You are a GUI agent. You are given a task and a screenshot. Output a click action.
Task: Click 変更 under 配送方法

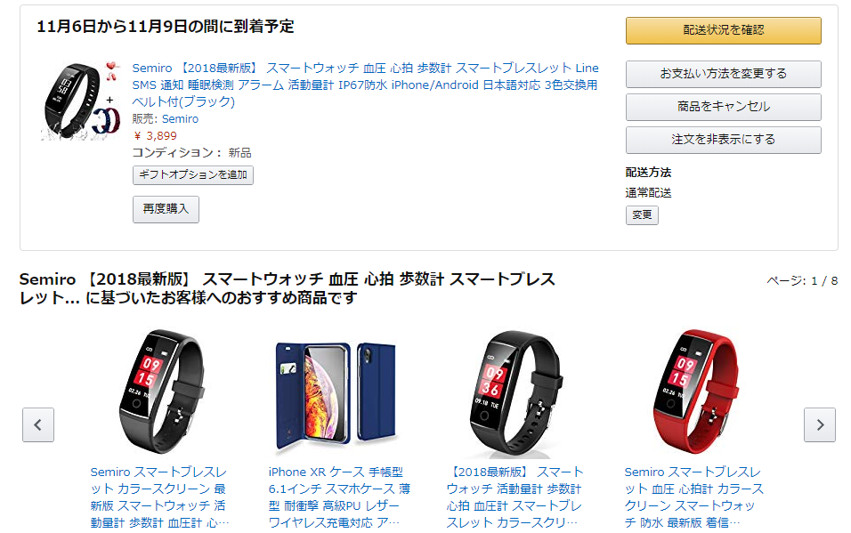pos(642,215)
